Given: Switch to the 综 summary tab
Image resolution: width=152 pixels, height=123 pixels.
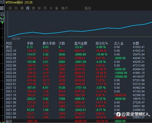Looking at the screenshot, I should pyautogui.click(x=10, y=8).
